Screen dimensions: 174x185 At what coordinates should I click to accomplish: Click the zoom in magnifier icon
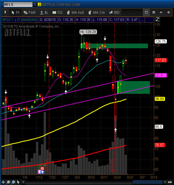pyautogui.click(x=8, y=182)
